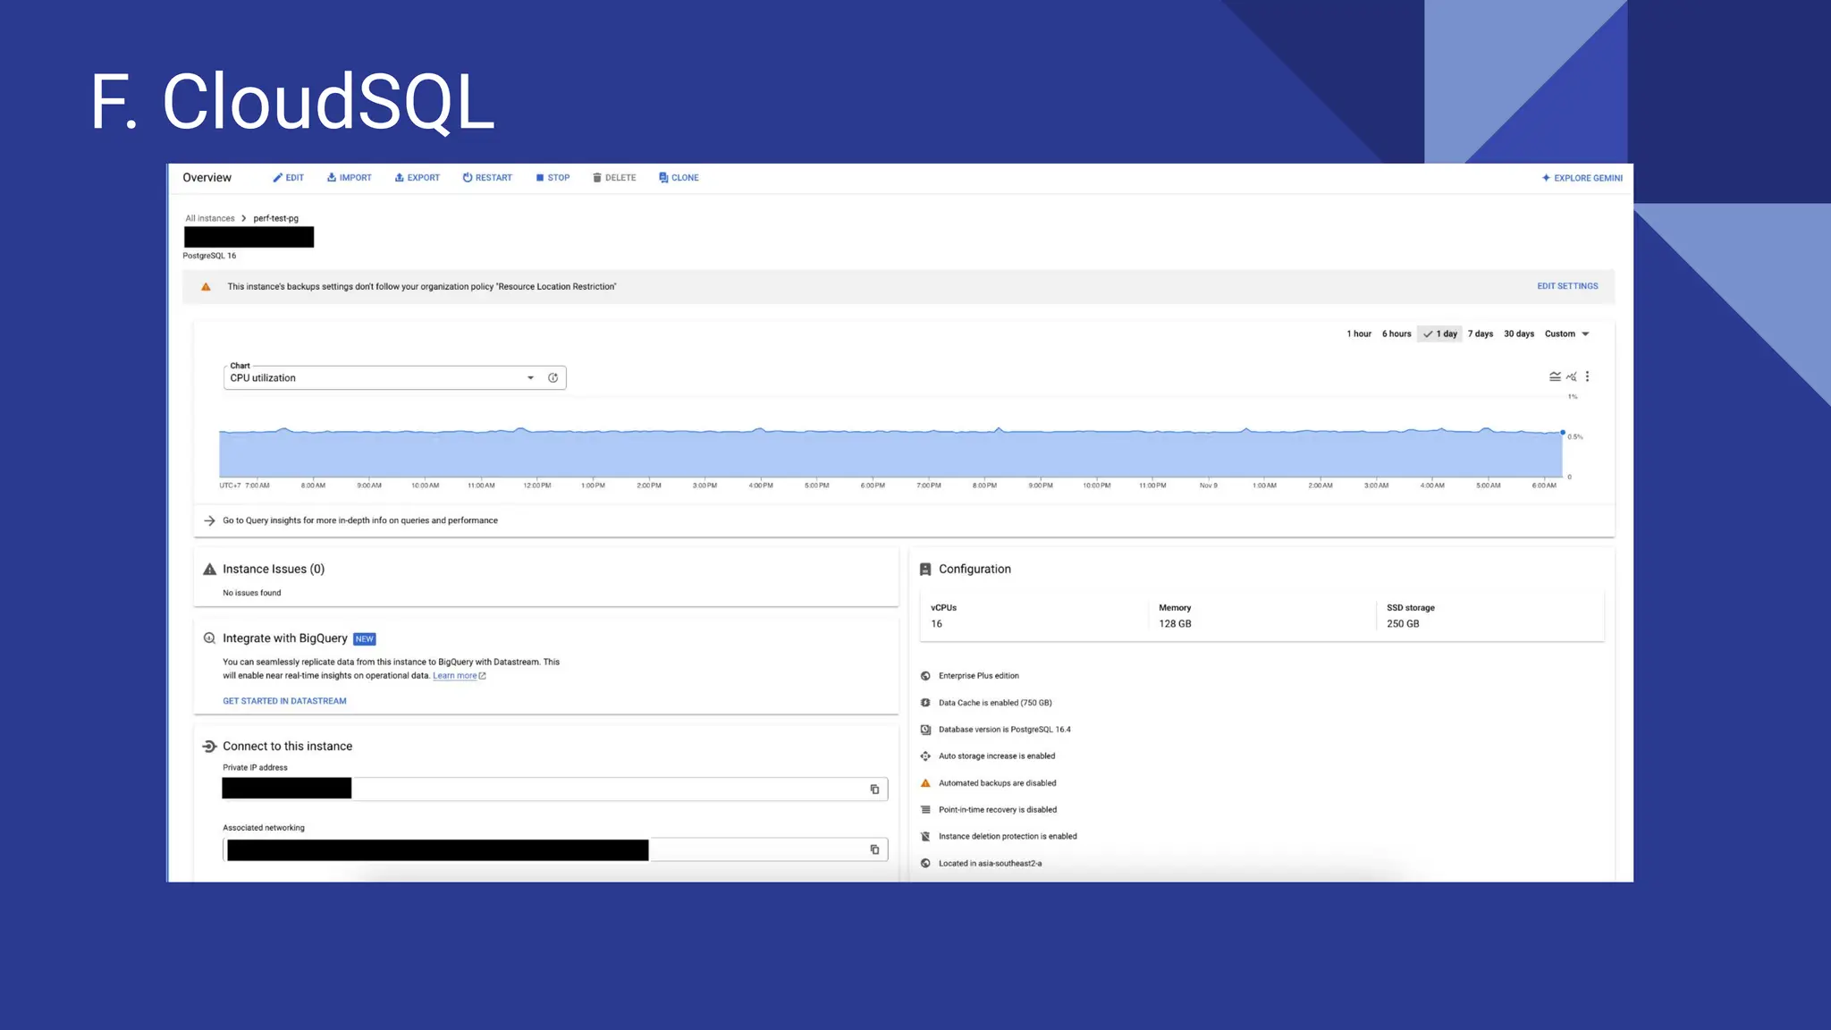Click the Restart instance icon
This screenshot has width=1831, height=1030.
467,178
